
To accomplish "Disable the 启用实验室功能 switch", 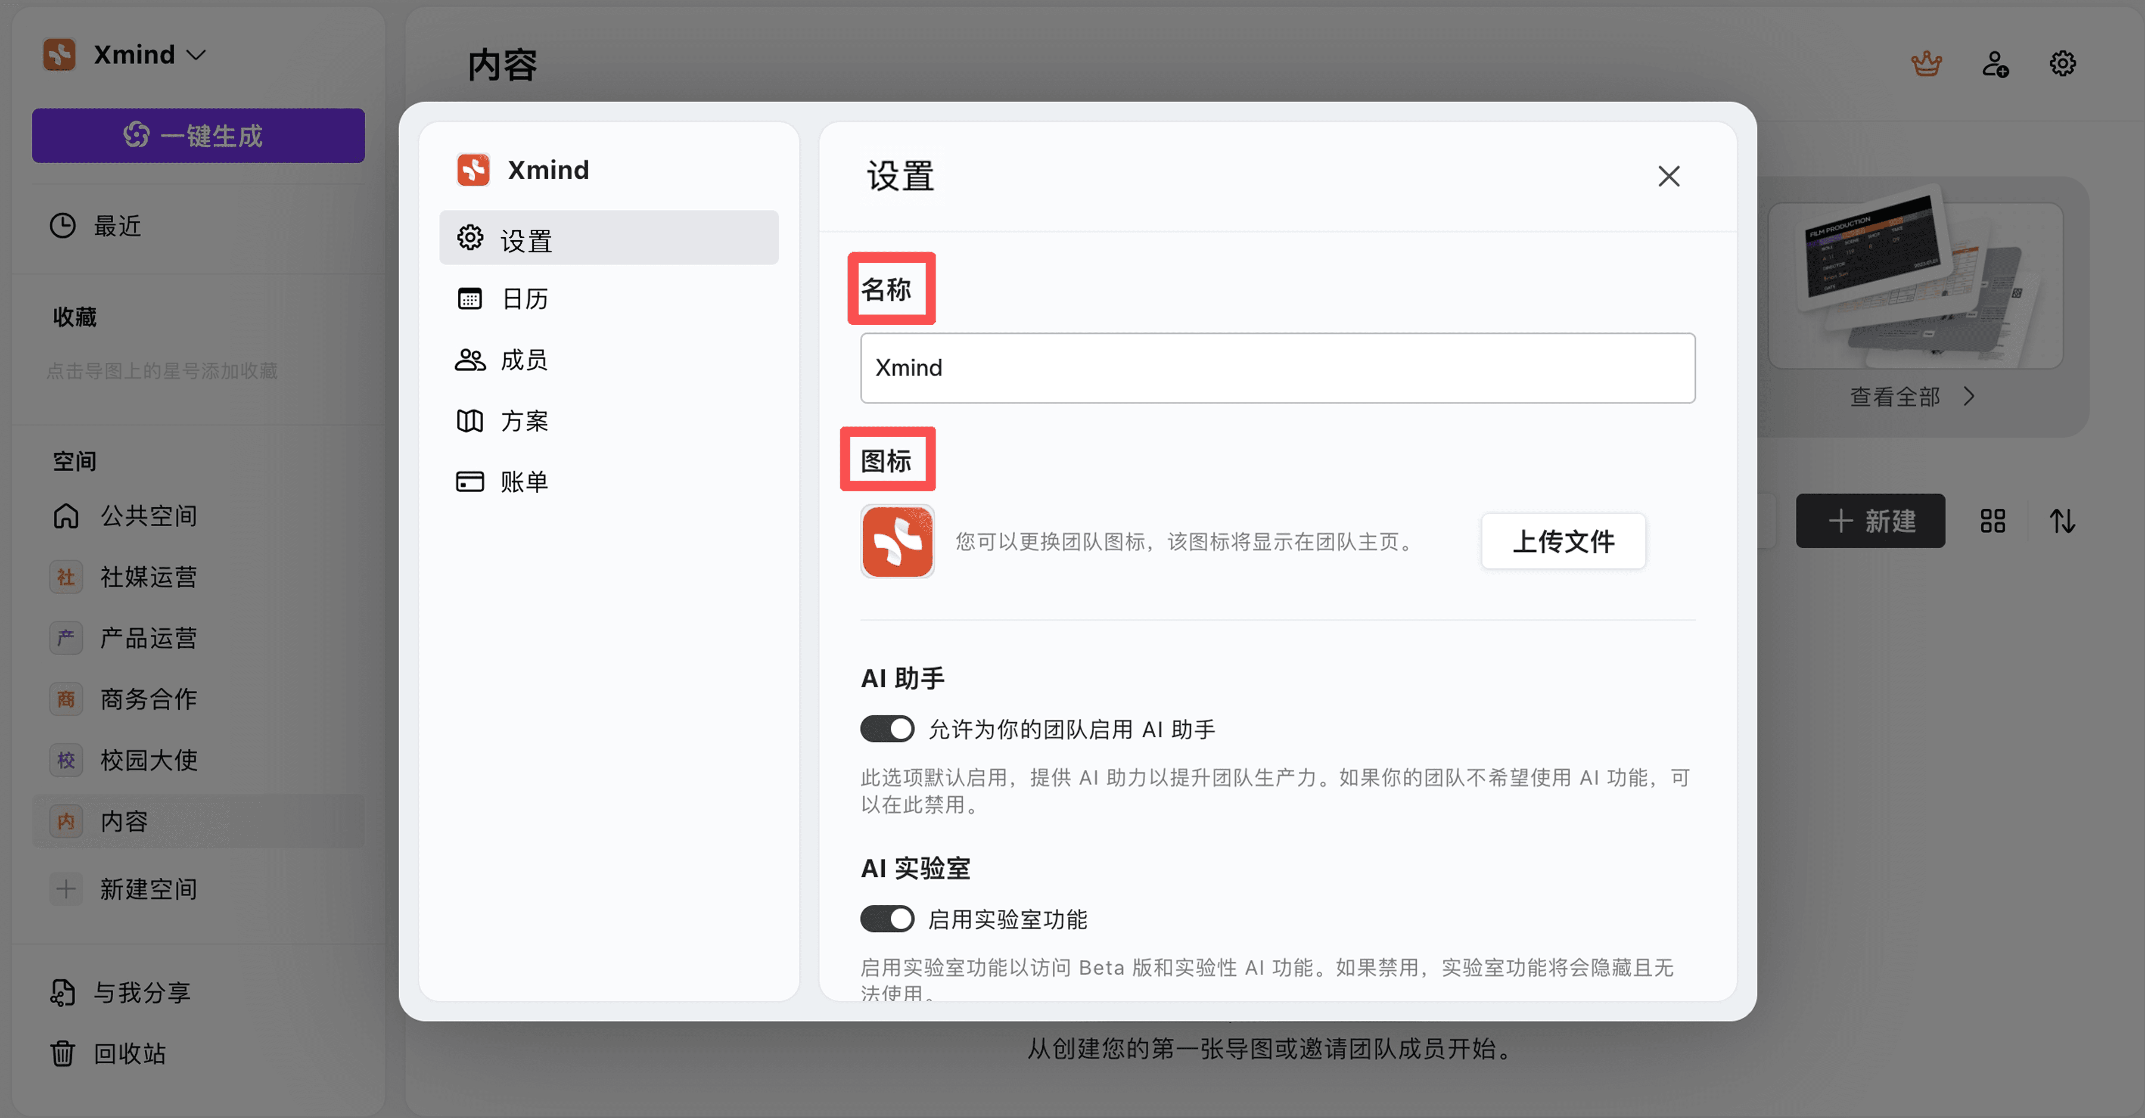I will pyautogui.click(x=887, y=919).
